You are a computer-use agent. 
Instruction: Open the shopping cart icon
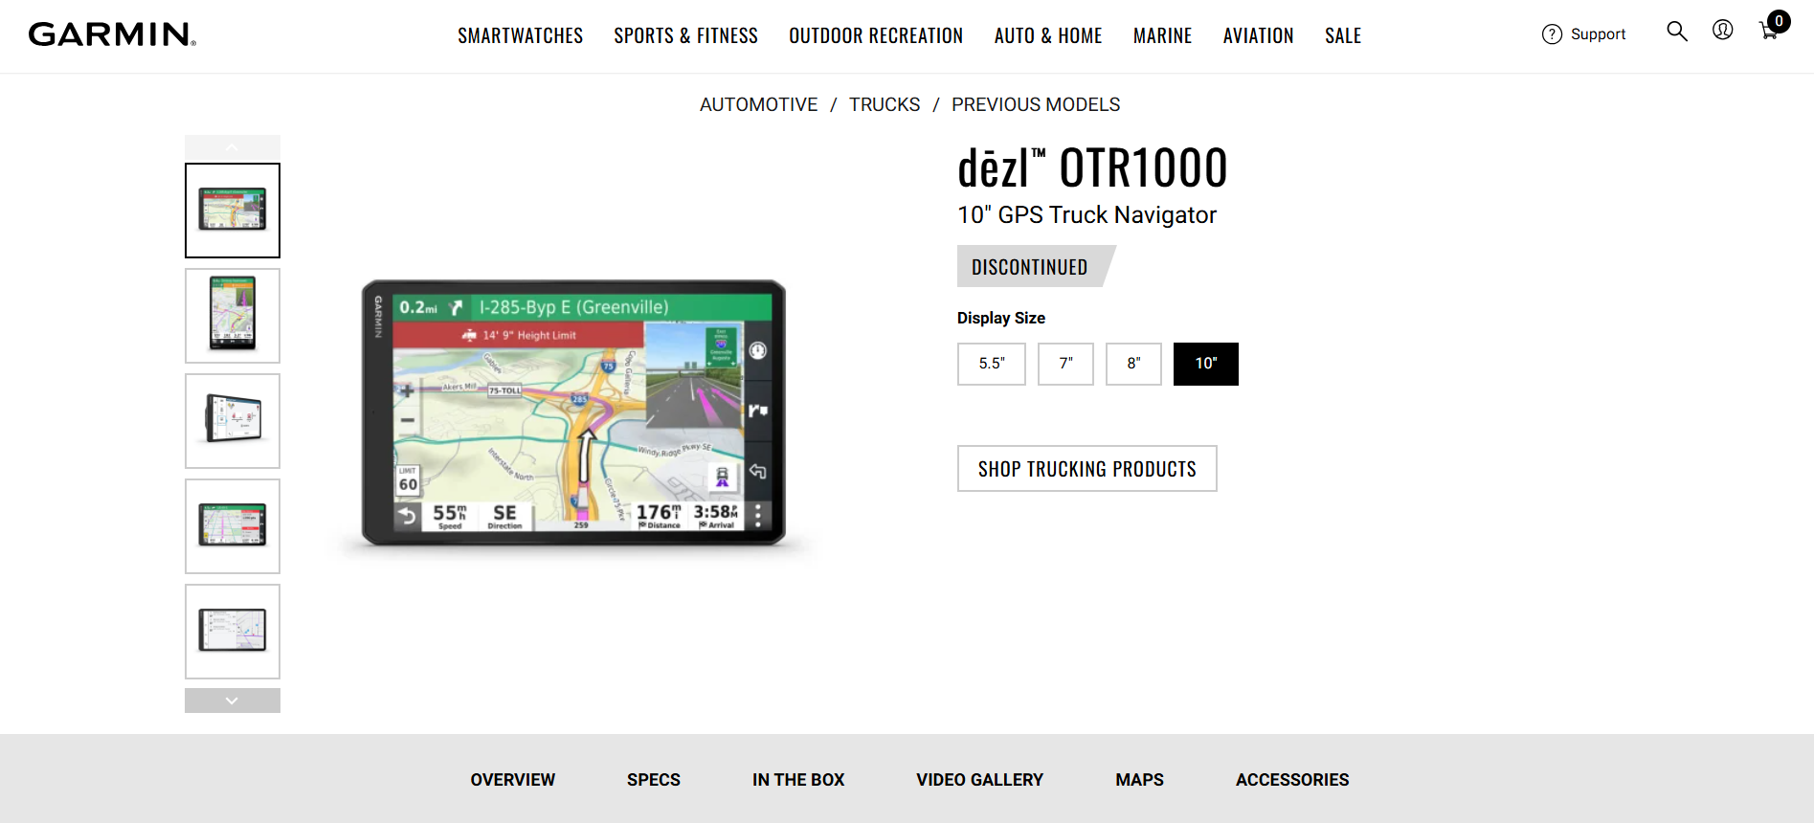click(x=1773, y=27)
